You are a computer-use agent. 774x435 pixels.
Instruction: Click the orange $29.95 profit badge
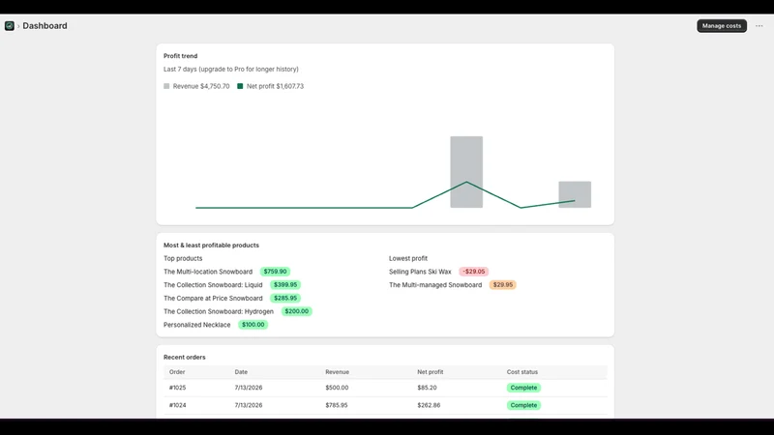(x=502, y=284)
